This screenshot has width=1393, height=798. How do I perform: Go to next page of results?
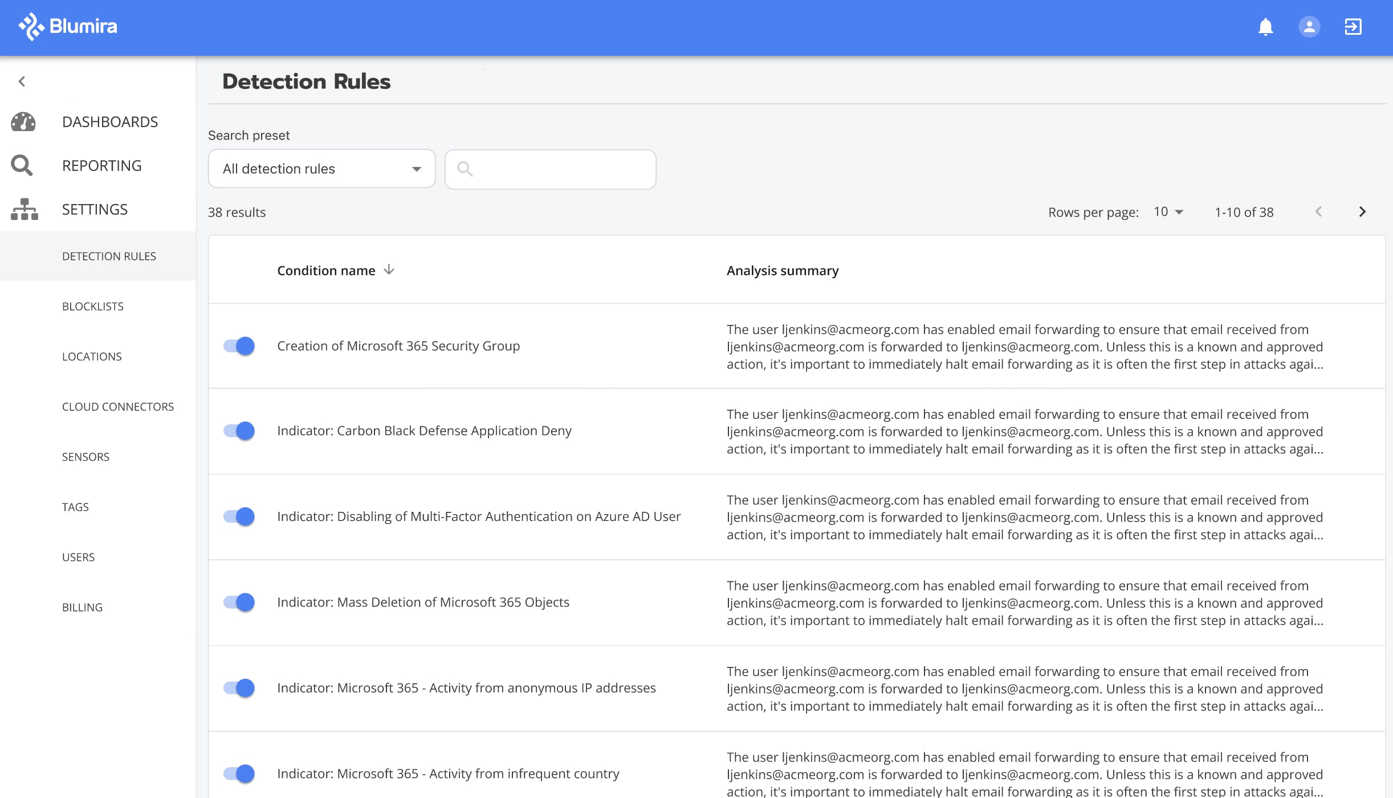click(x=1362, y=212)
